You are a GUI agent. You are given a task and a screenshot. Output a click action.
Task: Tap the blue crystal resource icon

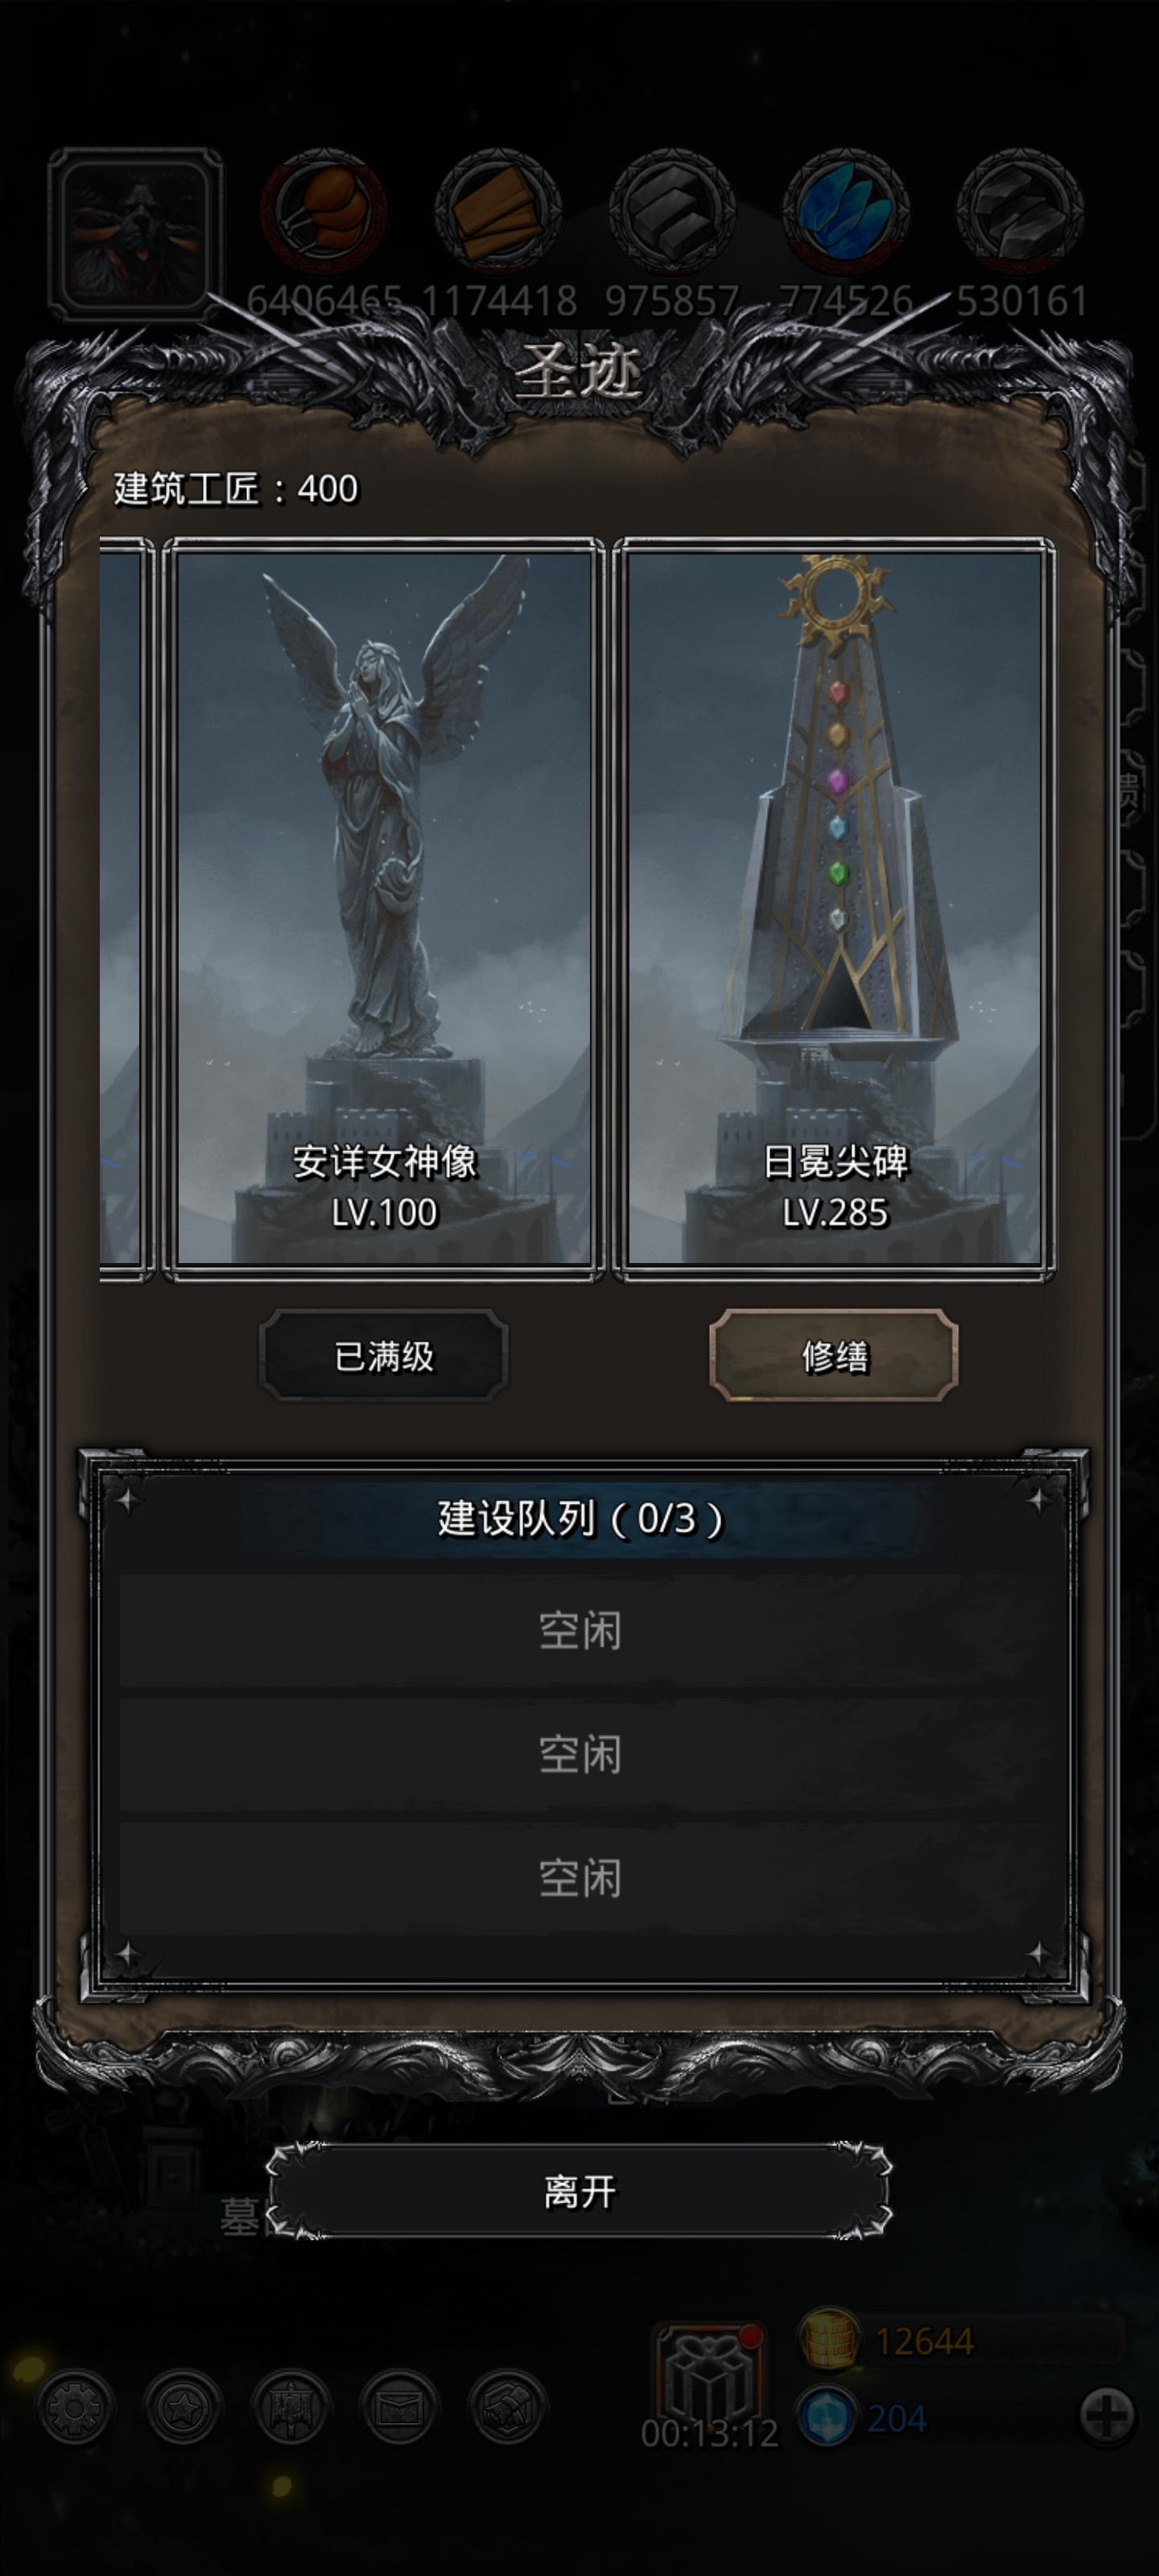(x=845, y=212)
